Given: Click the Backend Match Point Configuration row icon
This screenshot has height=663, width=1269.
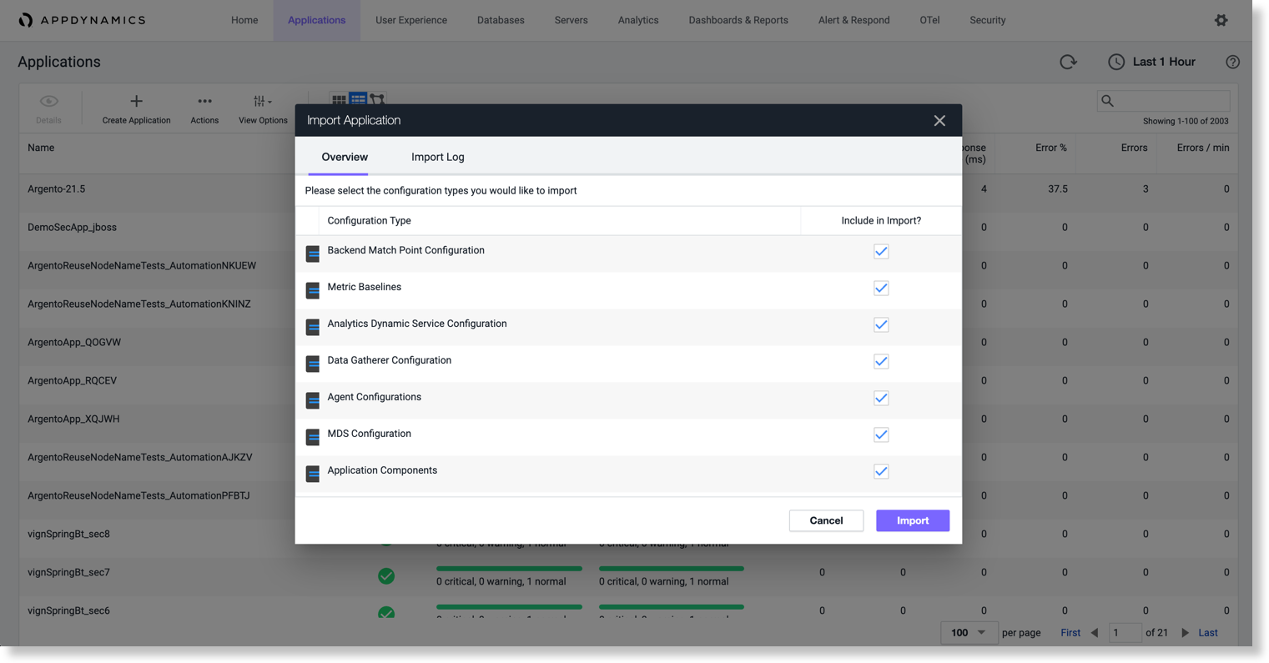Looking at the screenshot, I should [x=313, y=254].
